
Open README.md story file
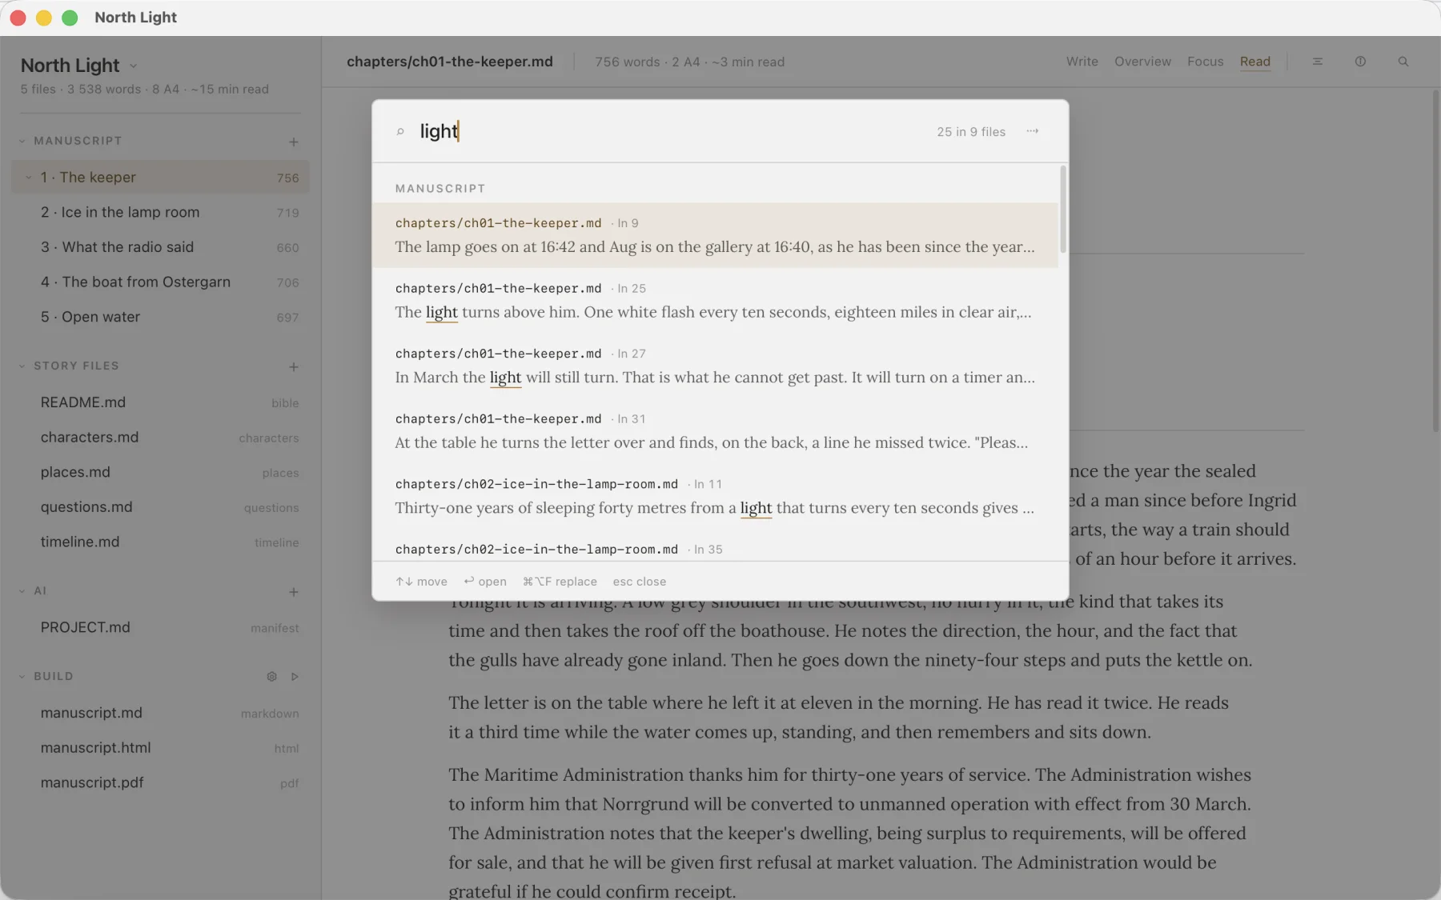point(160,402)
